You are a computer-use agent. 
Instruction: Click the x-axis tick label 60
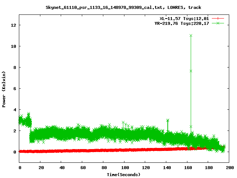click(x=83, y=168)
